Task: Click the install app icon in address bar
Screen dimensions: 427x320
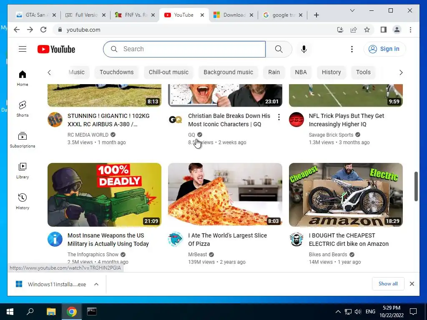Action: 340,30
